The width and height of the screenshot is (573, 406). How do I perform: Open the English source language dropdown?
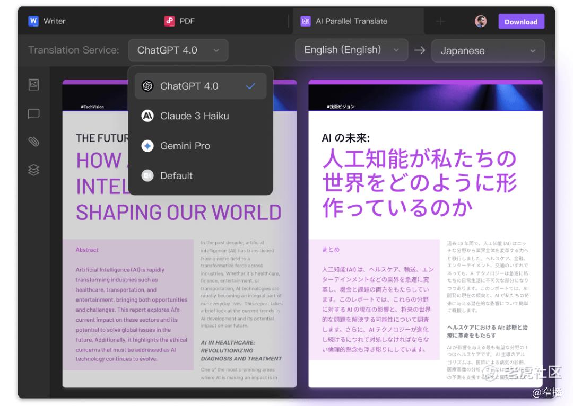(x=351, y=50)
